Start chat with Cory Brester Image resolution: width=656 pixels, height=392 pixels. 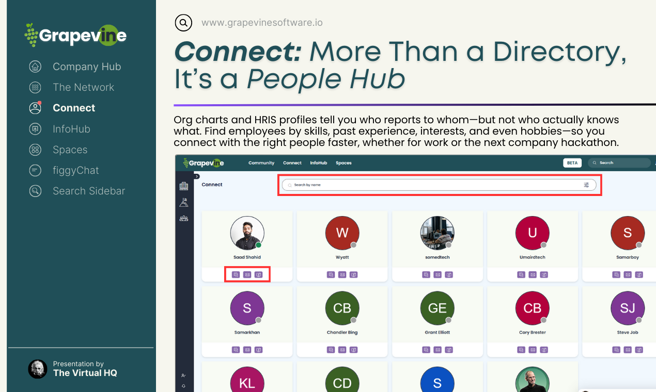tap(521, 350)
